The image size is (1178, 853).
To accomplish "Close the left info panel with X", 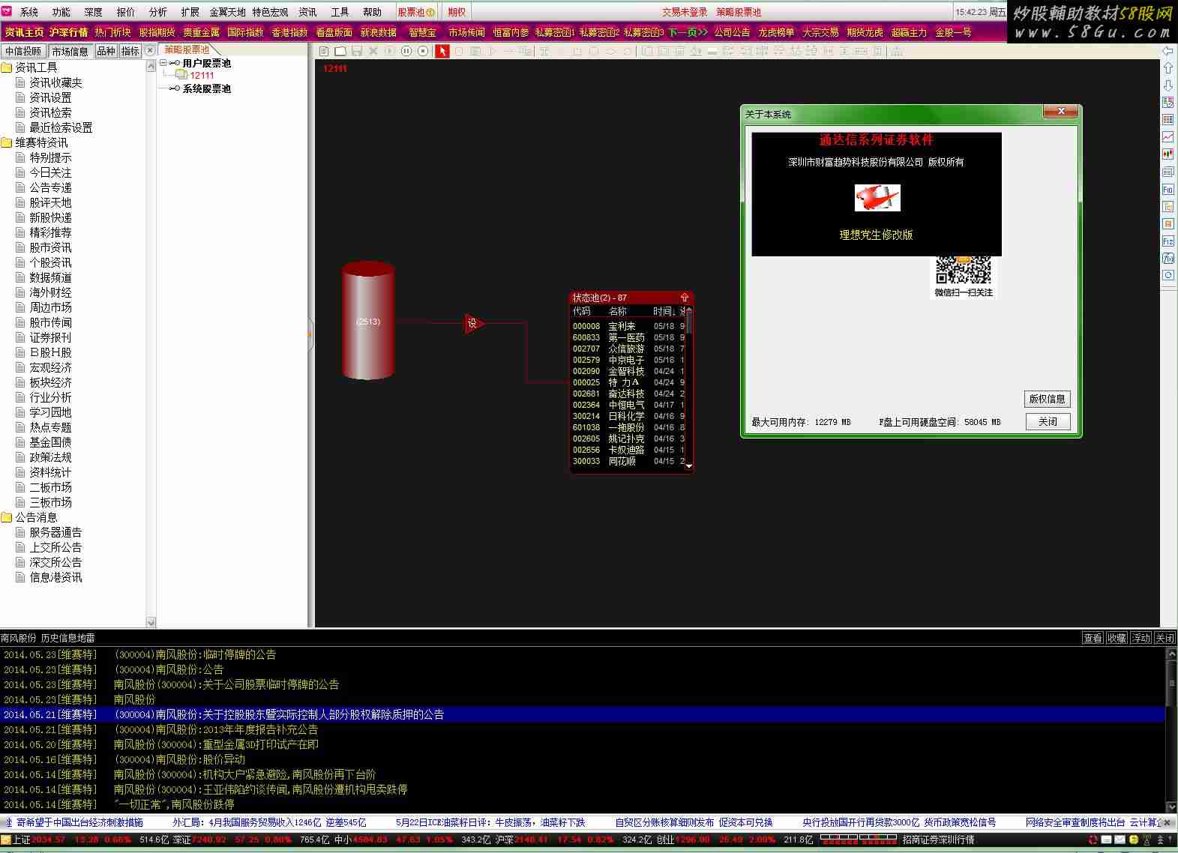I will (149, 50).
